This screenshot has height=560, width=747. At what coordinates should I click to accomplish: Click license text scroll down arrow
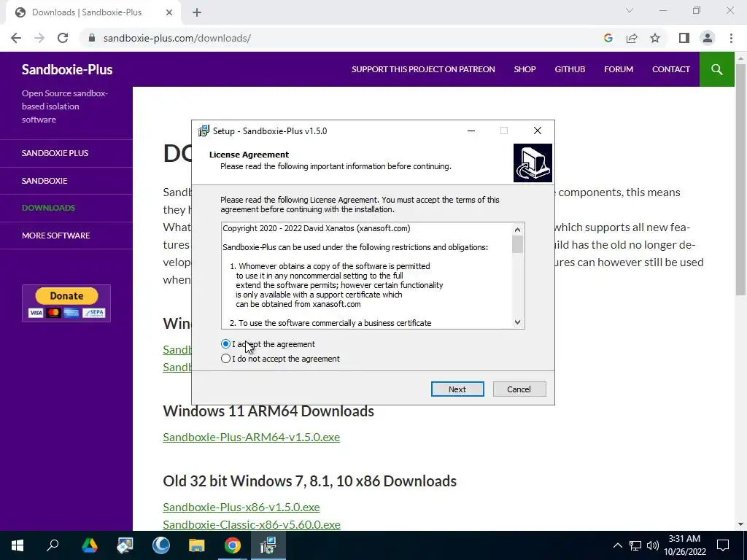coord(517,322)
